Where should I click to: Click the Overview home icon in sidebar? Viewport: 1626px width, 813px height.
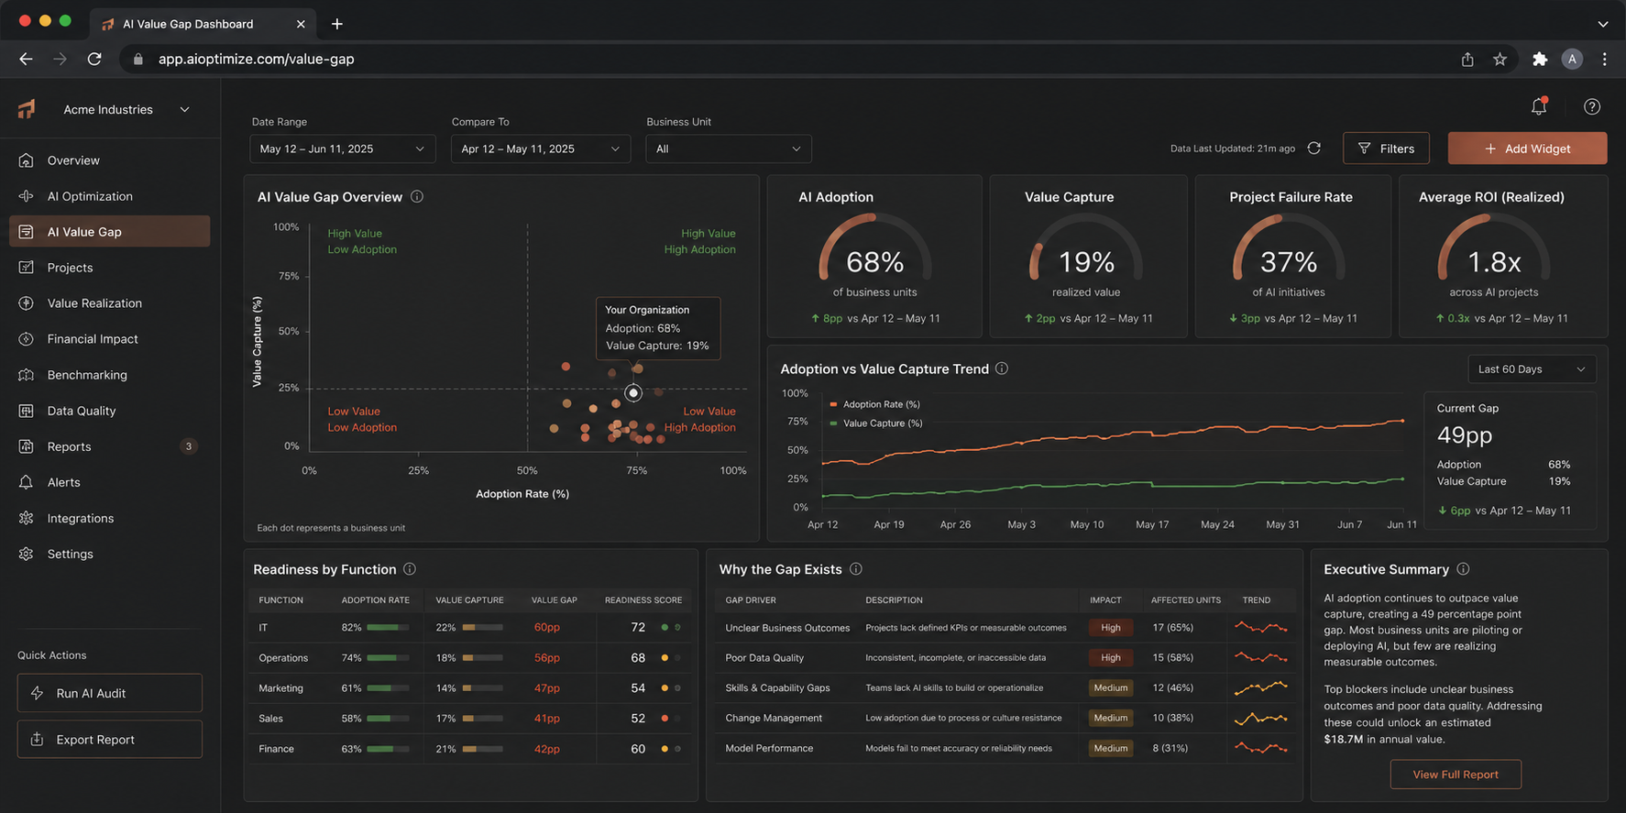[x=27, y=160]
